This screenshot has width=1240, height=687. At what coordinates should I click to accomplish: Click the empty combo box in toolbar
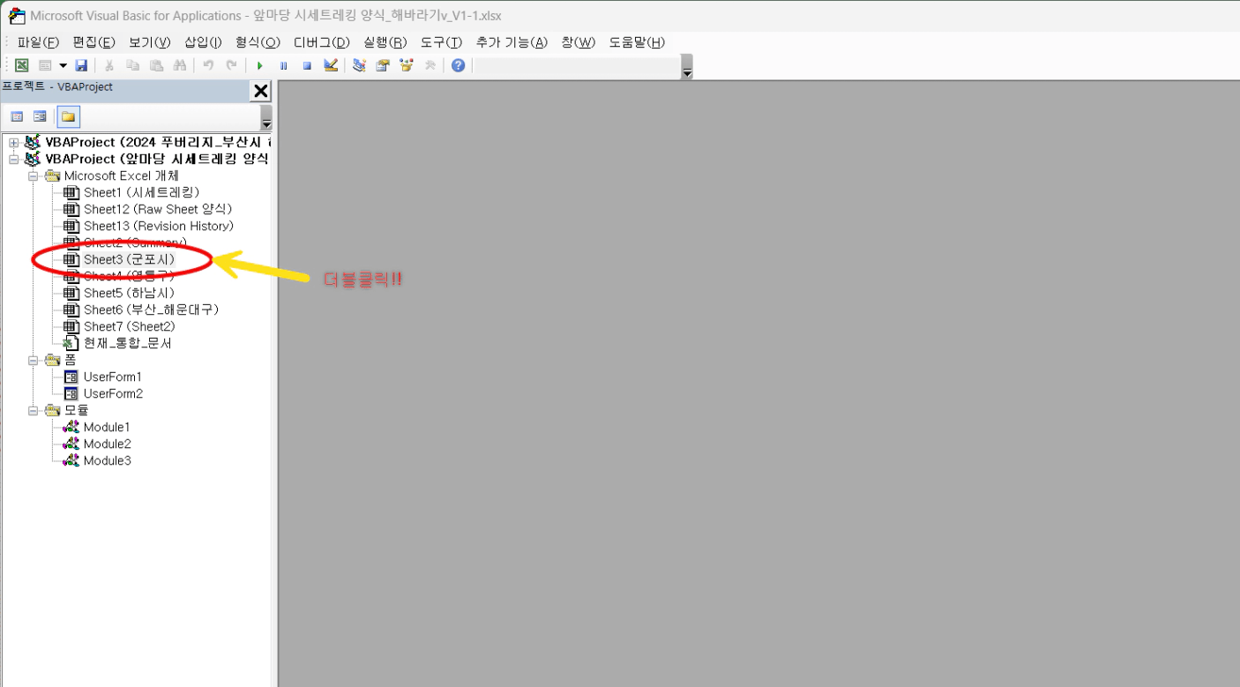(x=577, y=65)
